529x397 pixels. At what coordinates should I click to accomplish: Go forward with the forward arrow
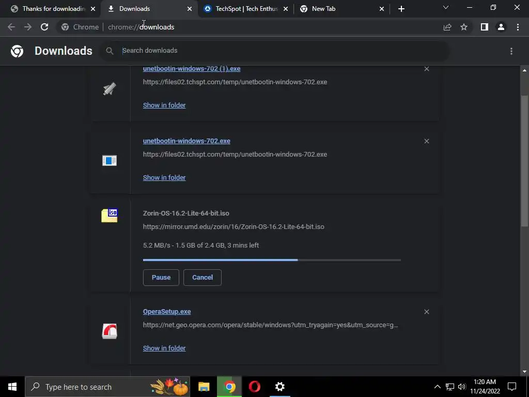[28, 27]
